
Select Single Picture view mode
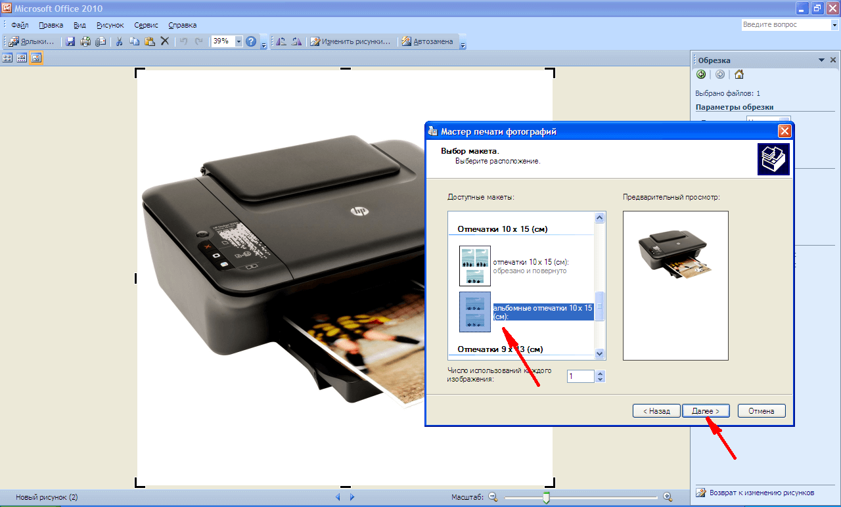[36, 58]
